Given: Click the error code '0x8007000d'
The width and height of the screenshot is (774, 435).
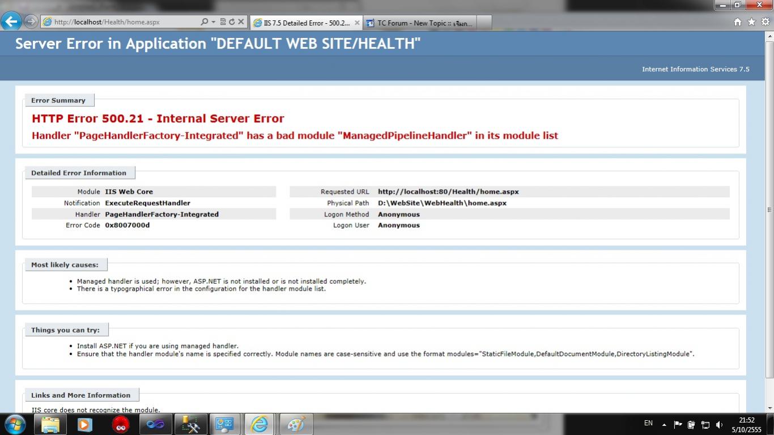Looking at the screenshot, I should click(x=127, y=225).
